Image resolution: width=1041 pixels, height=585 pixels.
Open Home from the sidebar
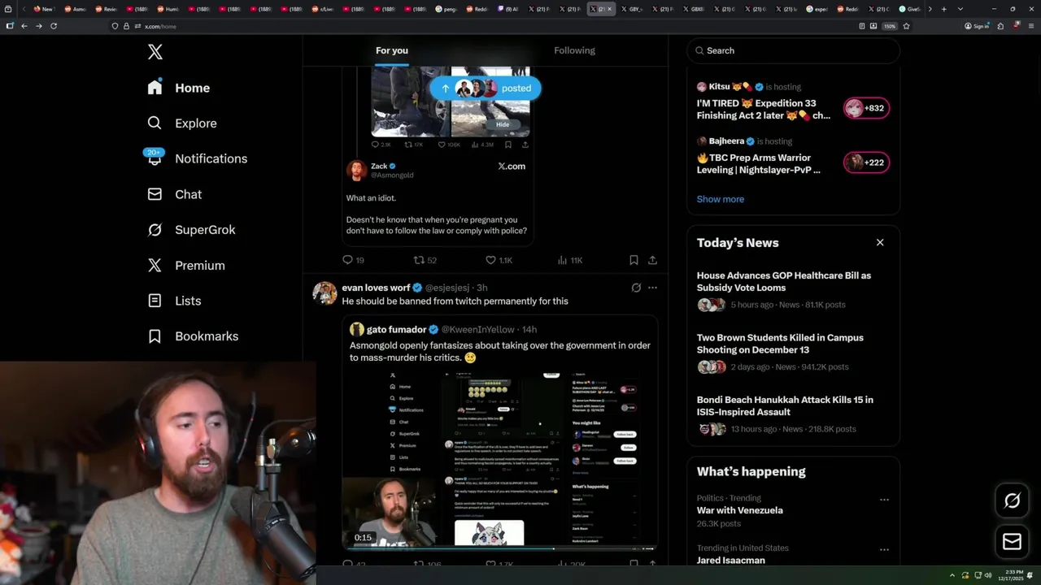179,88
